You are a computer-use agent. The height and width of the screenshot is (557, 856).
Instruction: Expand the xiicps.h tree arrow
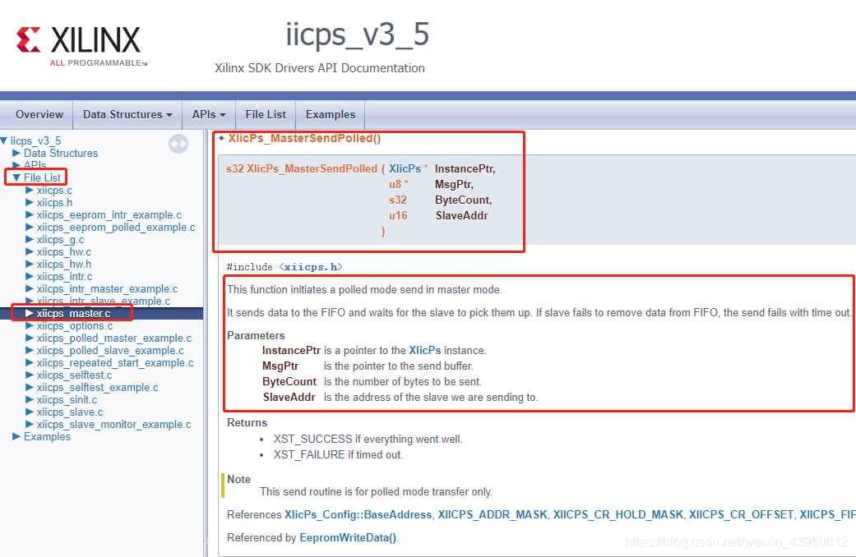tap(30, 202)
